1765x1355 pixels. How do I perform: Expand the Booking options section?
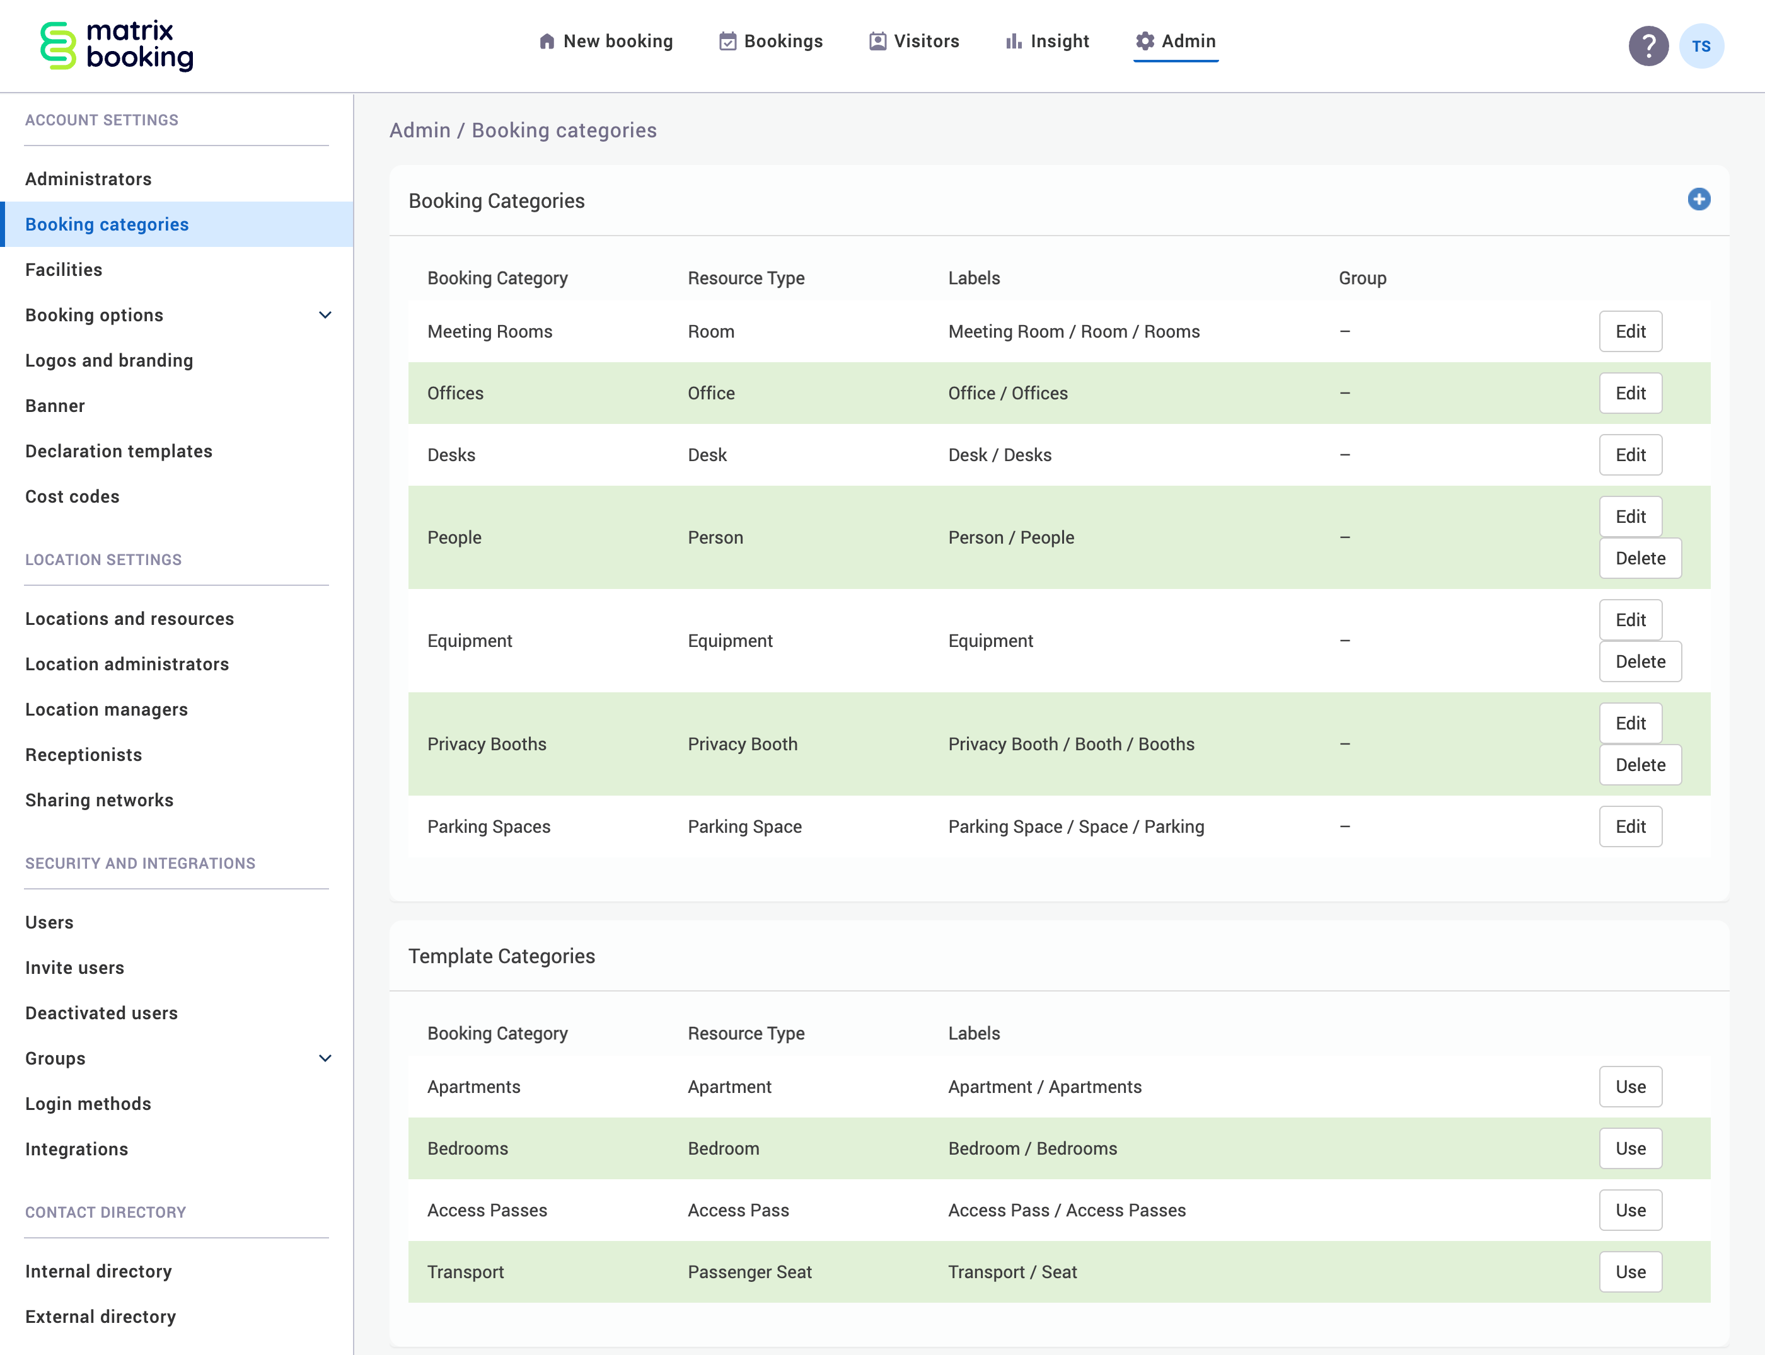point(325,314)
